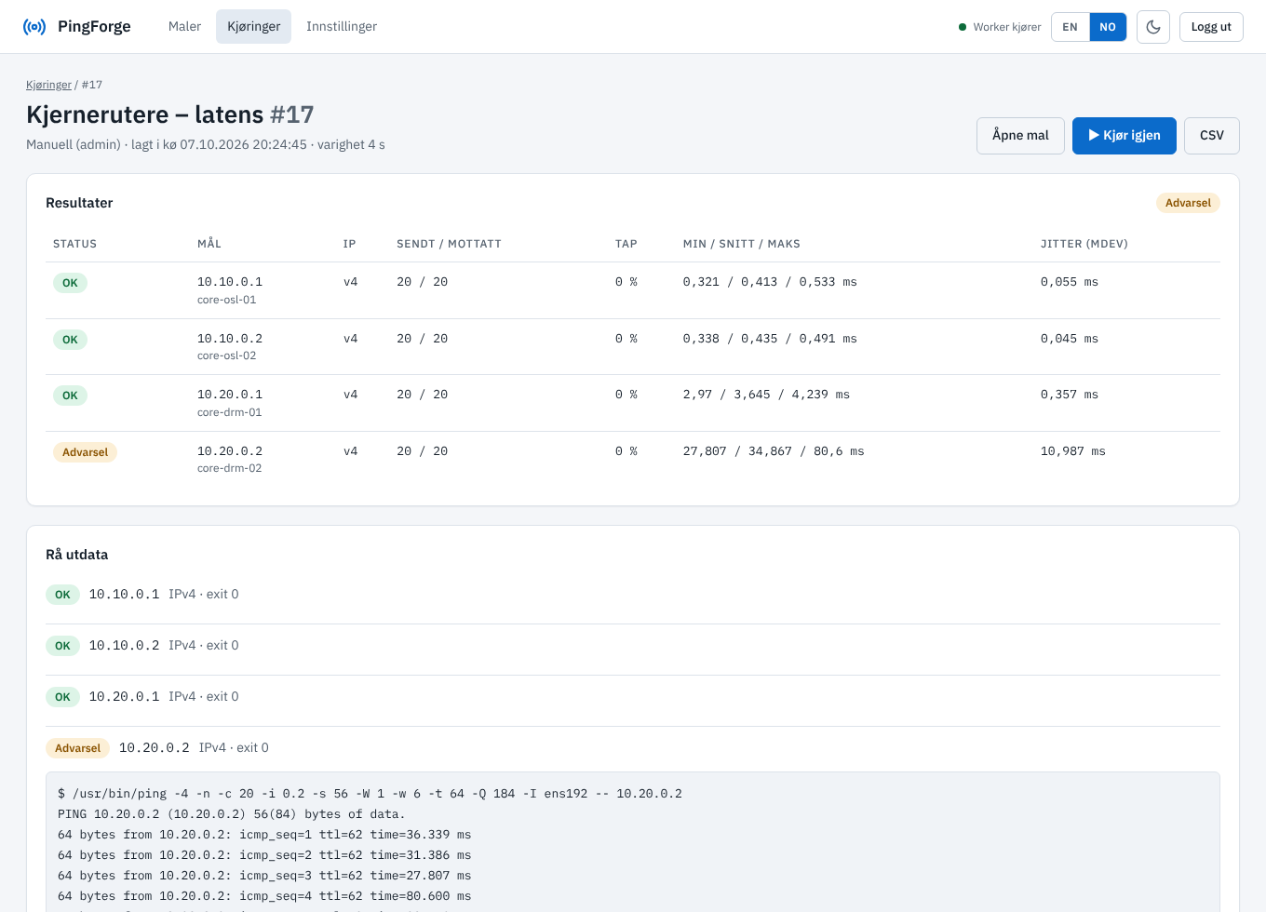Expand raw output for 10.10.0.2

633,646
